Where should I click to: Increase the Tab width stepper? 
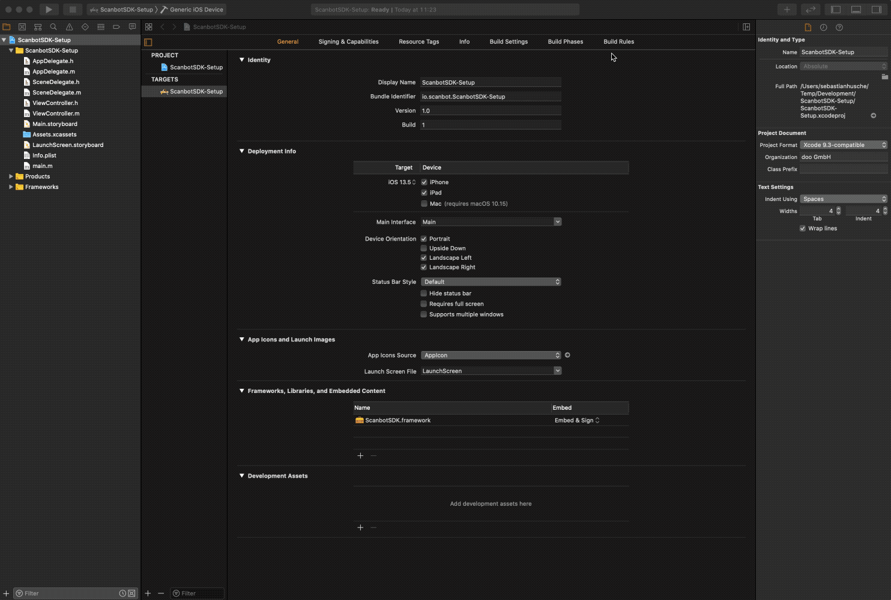[838, 209]
